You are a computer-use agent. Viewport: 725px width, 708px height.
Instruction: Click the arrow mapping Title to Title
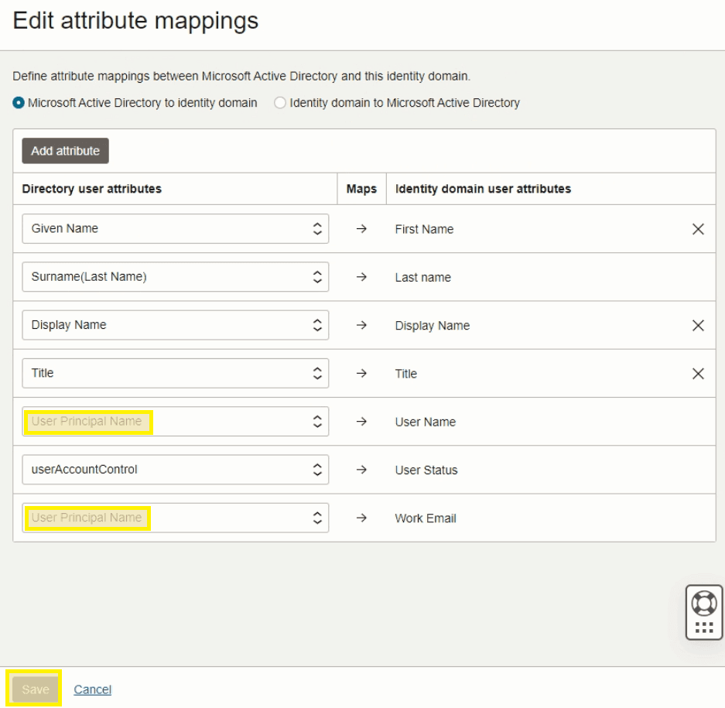(x=361, y=373)
